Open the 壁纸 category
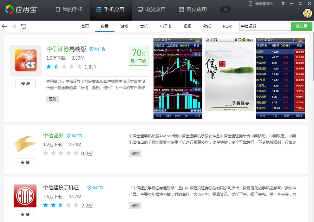Viewport: 314px width, 222px height. 207,26
